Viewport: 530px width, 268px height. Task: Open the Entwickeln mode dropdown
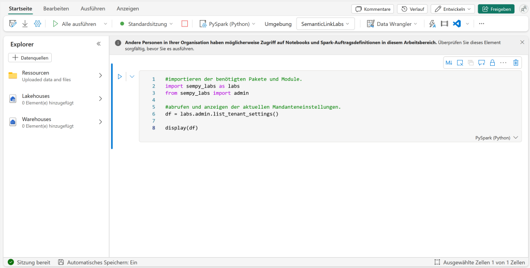point(452,9)
